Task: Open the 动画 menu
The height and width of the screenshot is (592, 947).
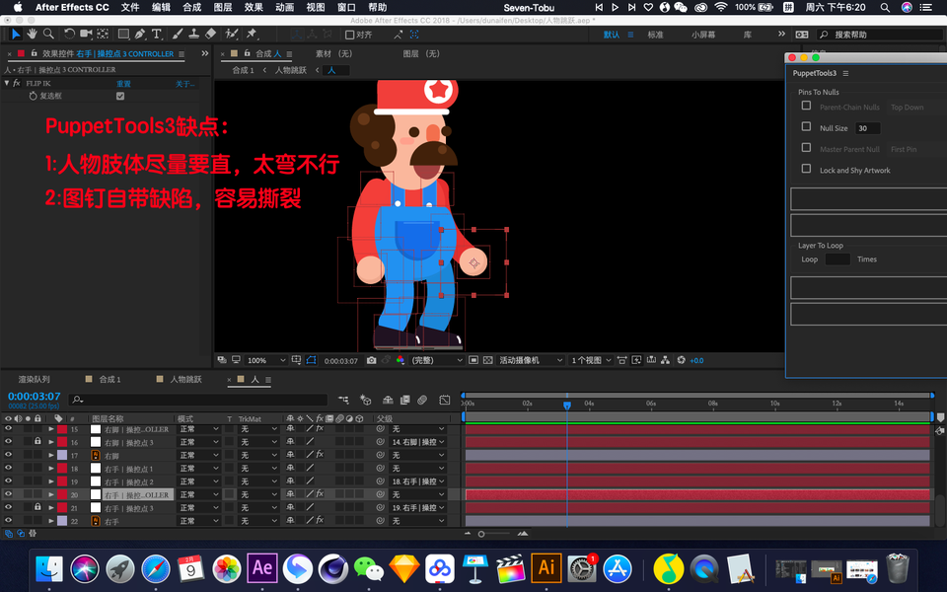Action: coord(284,7)
